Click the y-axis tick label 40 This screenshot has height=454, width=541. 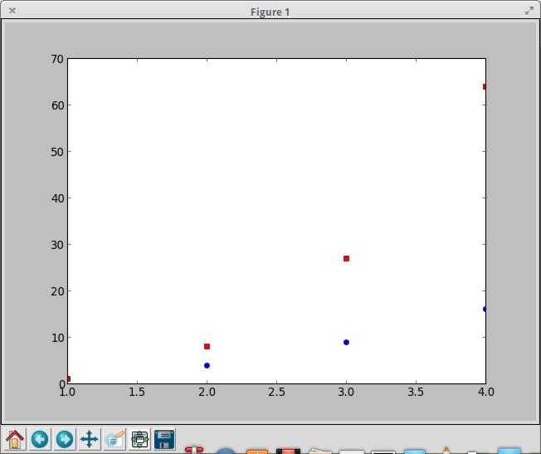(x=56, y=198)
